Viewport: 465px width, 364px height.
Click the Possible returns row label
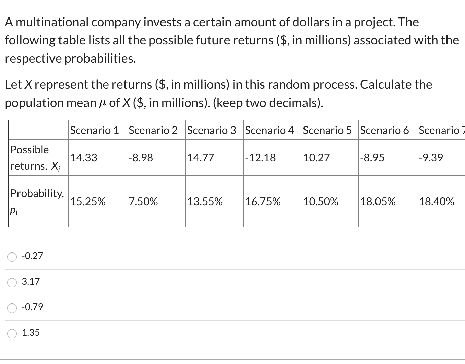coord(38,158)
